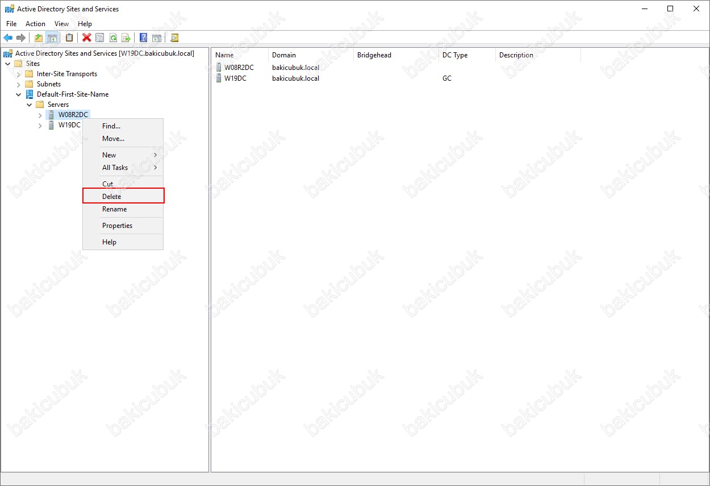
Task: Expand the Subnets tree node
Action: click(19, 84)
